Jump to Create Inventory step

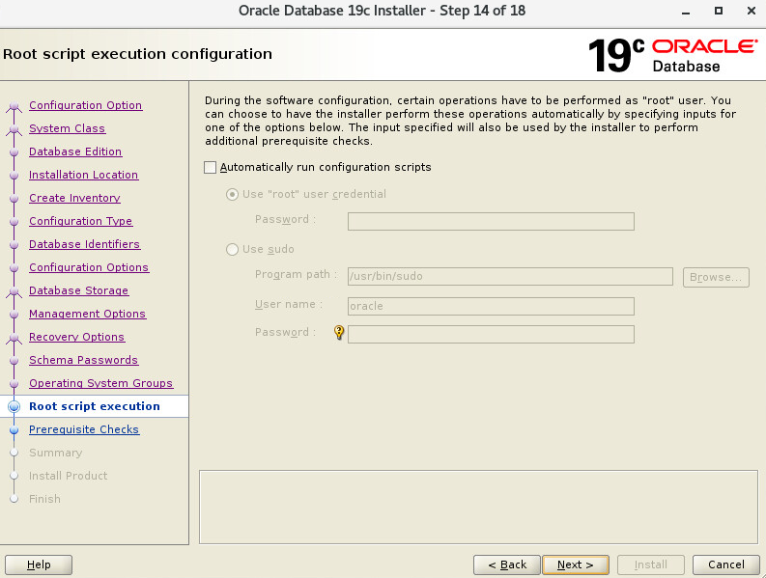coord(74,198)
